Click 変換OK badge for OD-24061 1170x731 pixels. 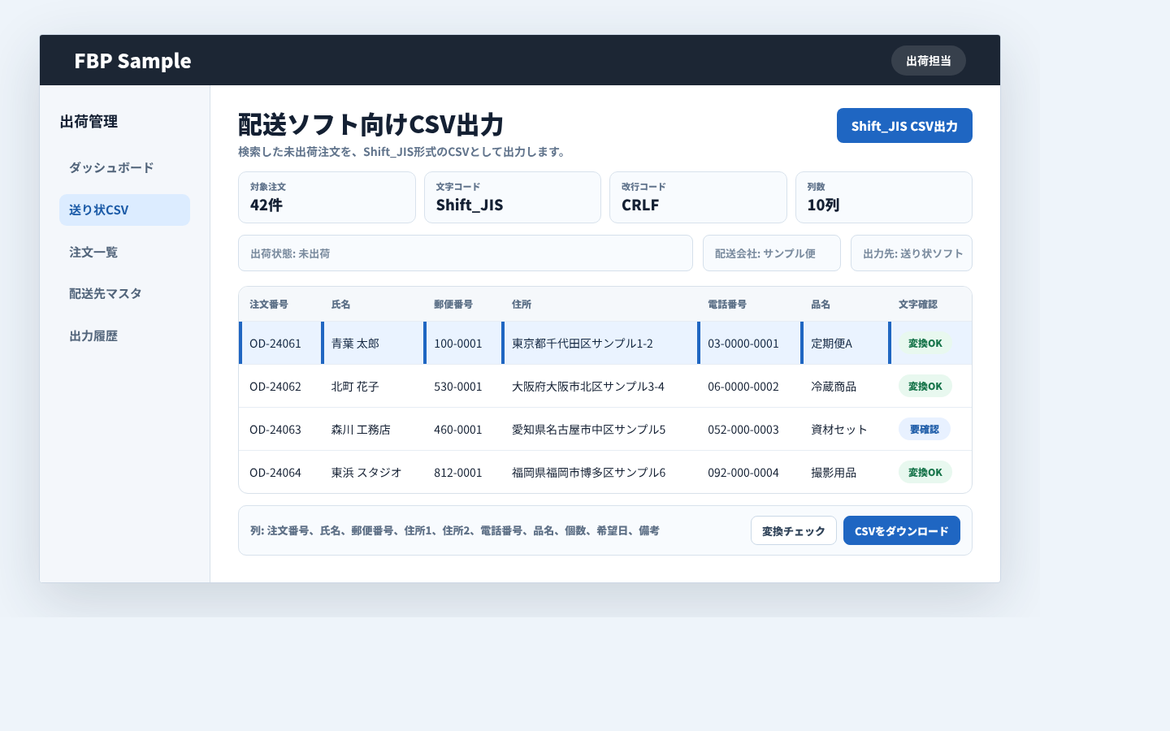coord(925,343)
